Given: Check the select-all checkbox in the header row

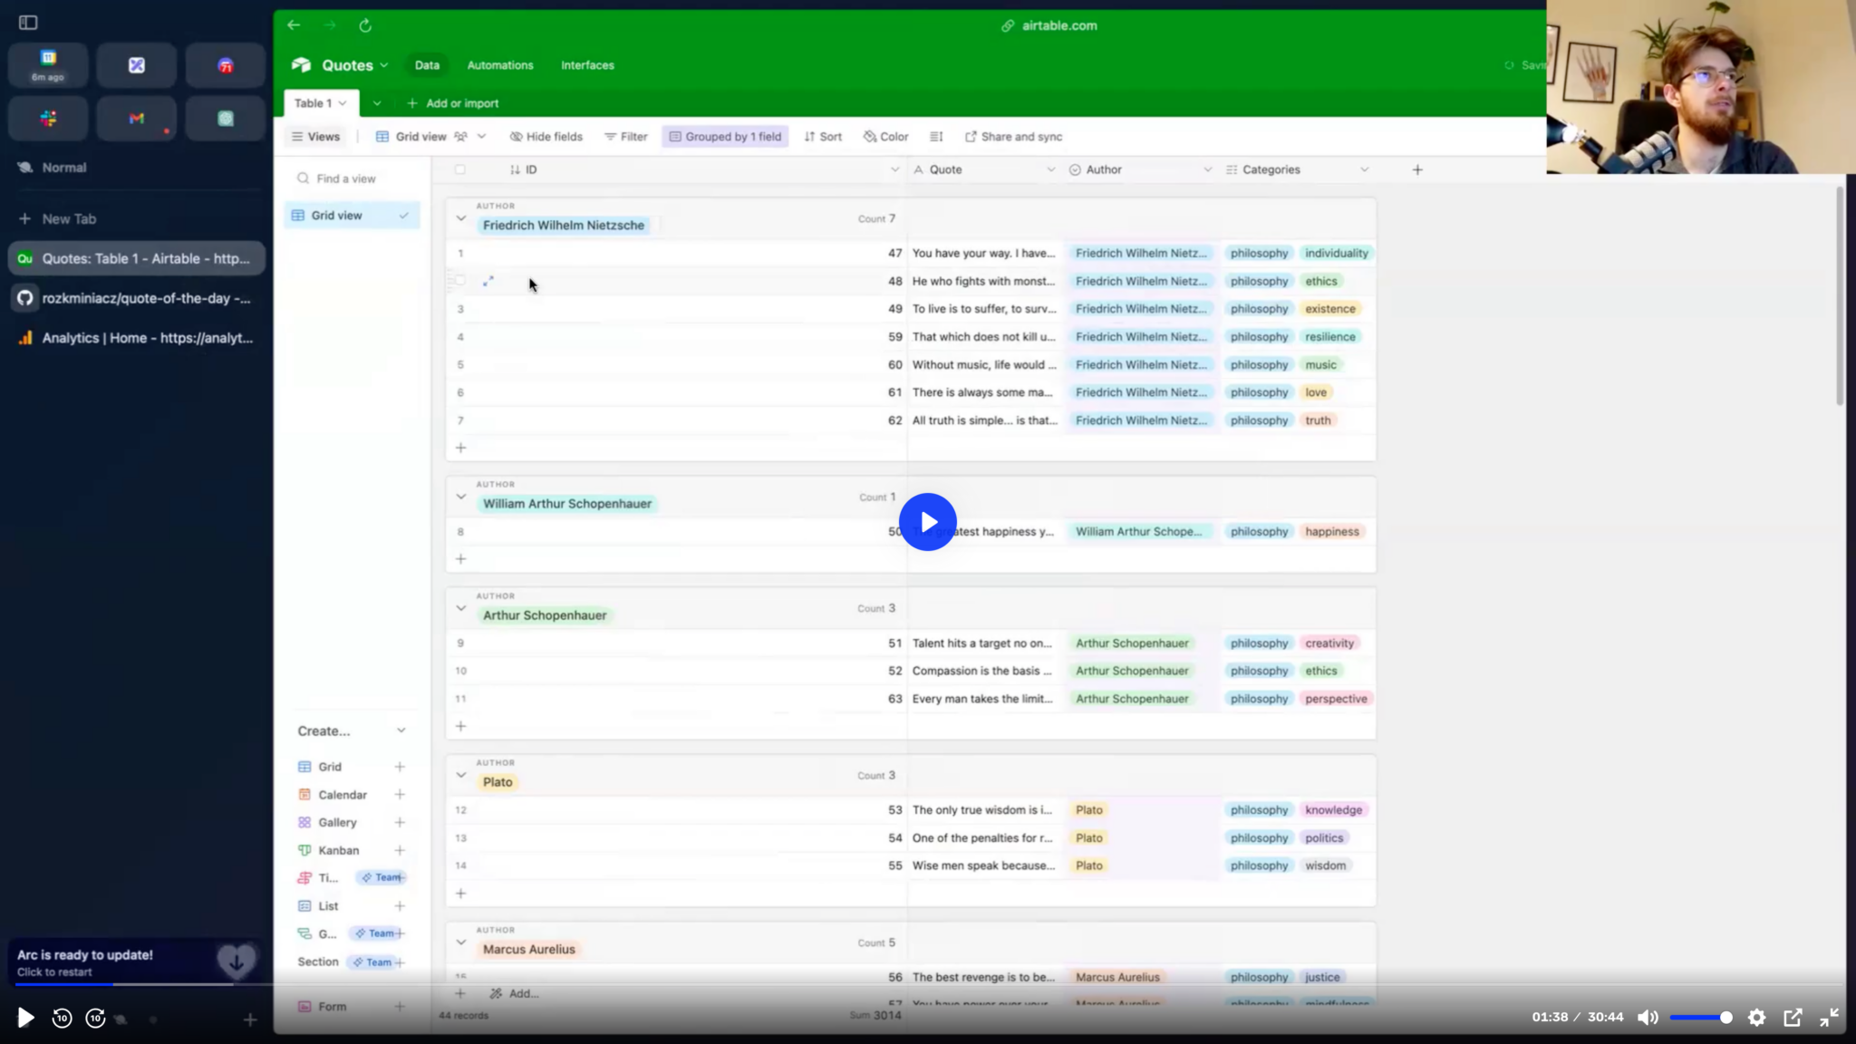Looking at the screenshot, I should coord(460,169).
